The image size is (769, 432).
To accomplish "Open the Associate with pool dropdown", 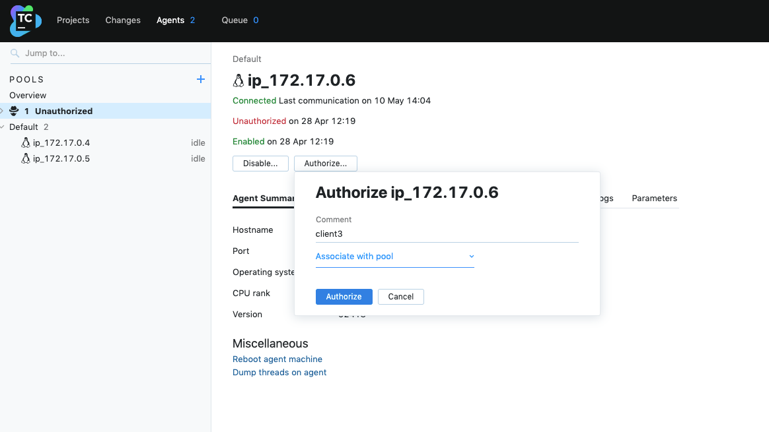I will tap(394, 257).
